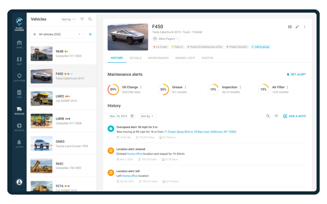
Task: Click Add to group tag button
Action: pyautogui.click(x=260, y=47)
